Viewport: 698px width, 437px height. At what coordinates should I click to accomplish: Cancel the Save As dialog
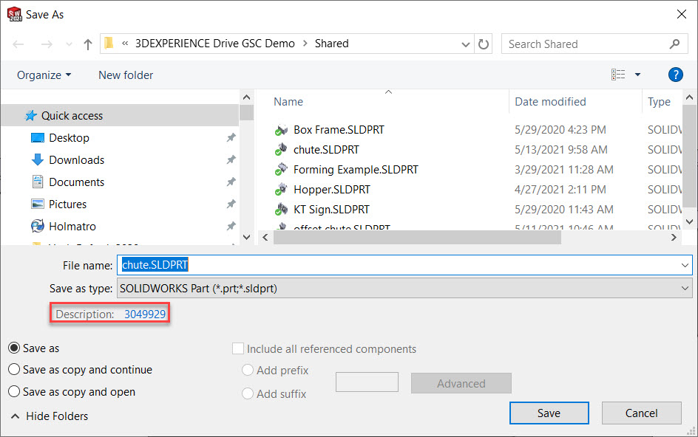click(642, 413)
